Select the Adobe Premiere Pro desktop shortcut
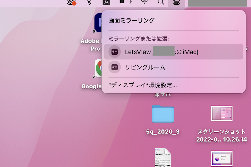Screen dimensions: 251x167 coord(98,23)
